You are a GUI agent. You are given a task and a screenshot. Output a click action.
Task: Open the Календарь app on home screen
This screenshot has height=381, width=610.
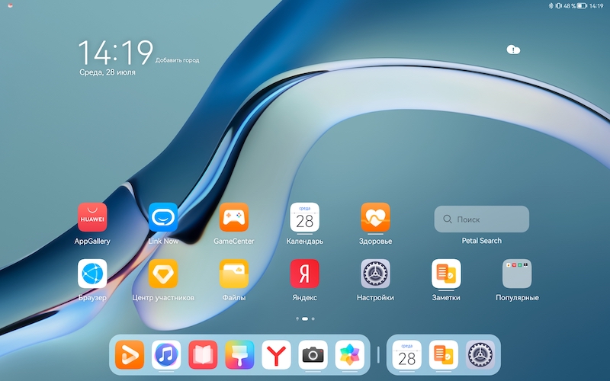click(304, 217)
